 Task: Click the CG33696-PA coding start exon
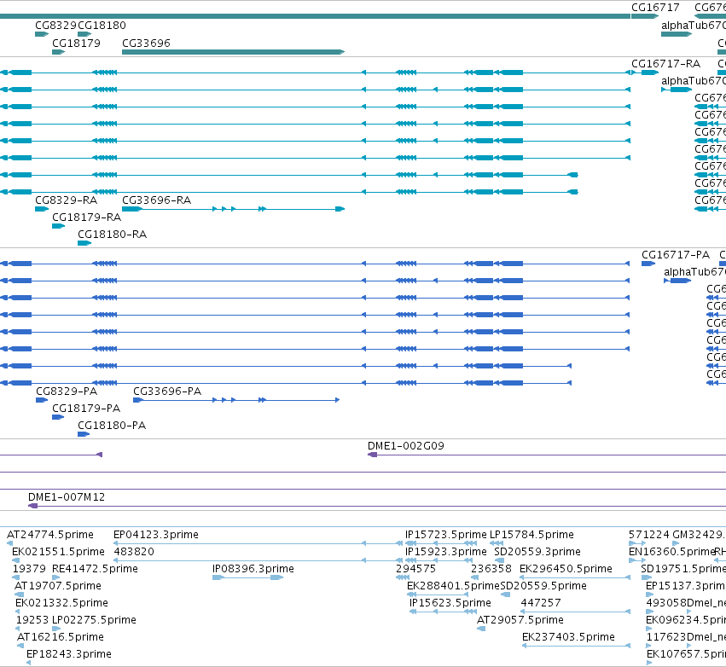(137, 400)
